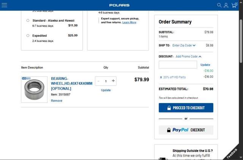Remove the bearing item from cart
Image resolution: width=243 pixels, height=160 pixels.
coord(57,101)
